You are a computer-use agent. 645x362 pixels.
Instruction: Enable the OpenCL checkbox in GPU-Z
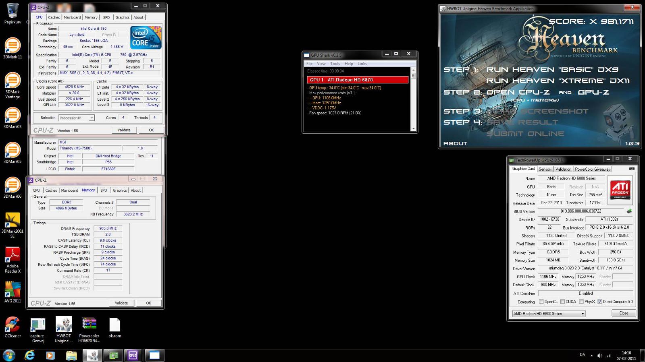pos(541,302)
